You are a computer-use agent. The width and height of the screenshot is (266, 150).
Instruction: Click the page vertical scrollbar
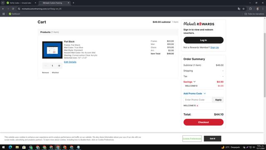coord(265,65)
